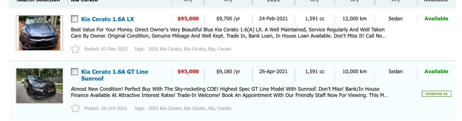
Task: Click the Available status of the LX listing
Action: point(436,19)
